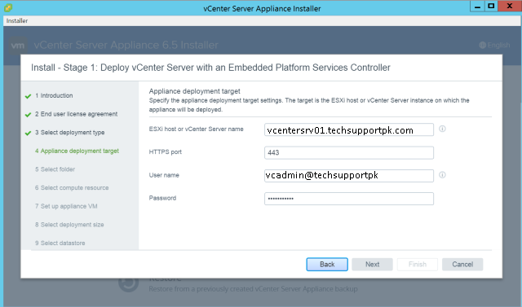Click the green checkmark next to Select deployment type

28,134
